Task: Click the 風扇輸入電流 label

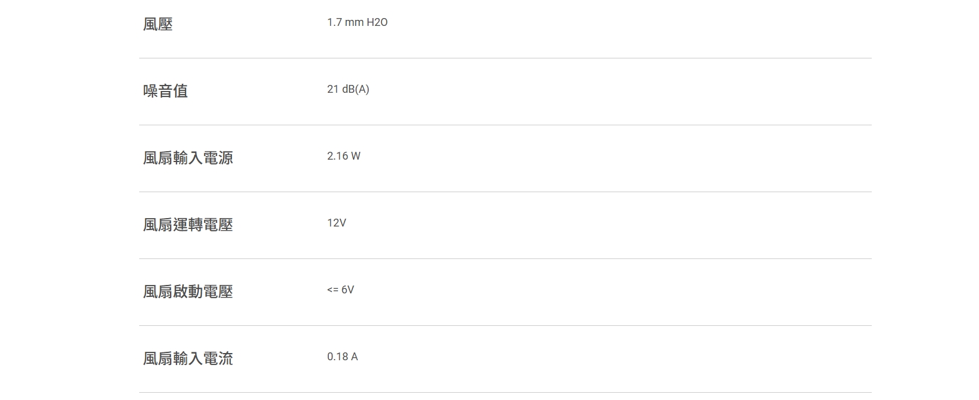Action: (x=188, y=358)
